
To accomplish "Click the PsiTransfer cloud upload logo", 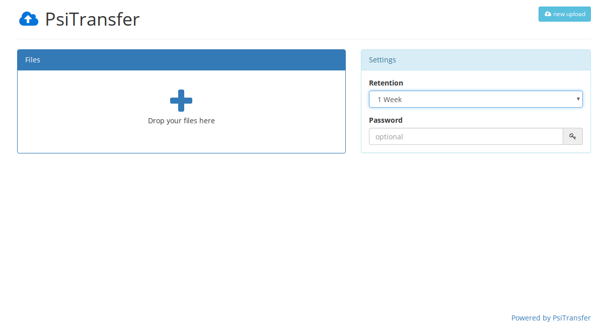I will coord(29,19).
